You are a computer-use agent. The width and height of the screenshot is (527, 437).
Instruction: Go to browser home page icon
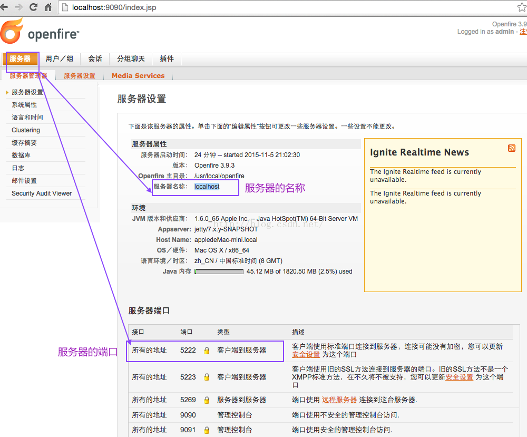pos(48,7)
